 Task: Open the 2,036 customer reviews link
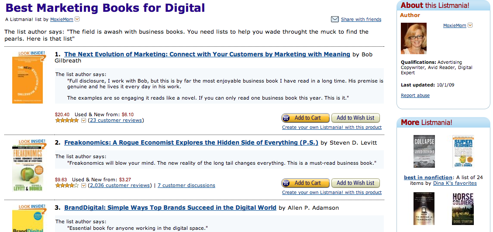120,185
